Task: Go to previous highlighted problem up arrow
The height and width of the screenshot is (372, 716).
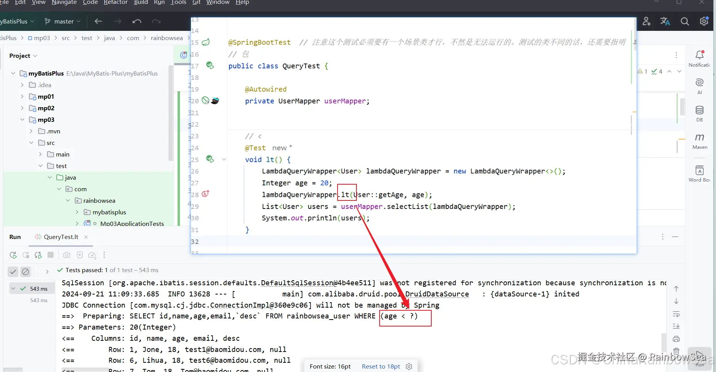Action: (x=669, y=71)
